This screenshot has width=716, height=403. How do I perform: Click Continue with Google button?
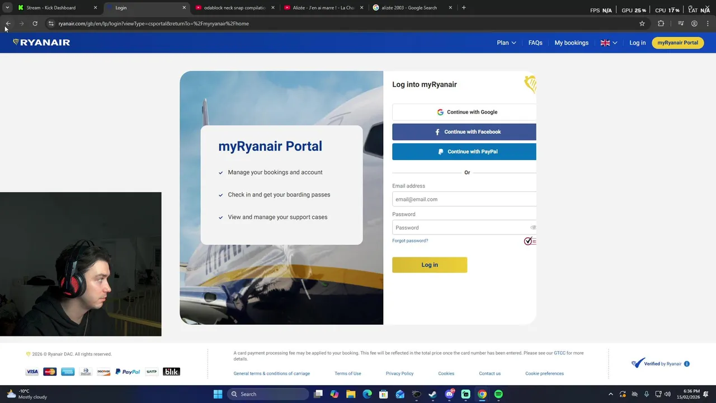[x=464, y=112]
